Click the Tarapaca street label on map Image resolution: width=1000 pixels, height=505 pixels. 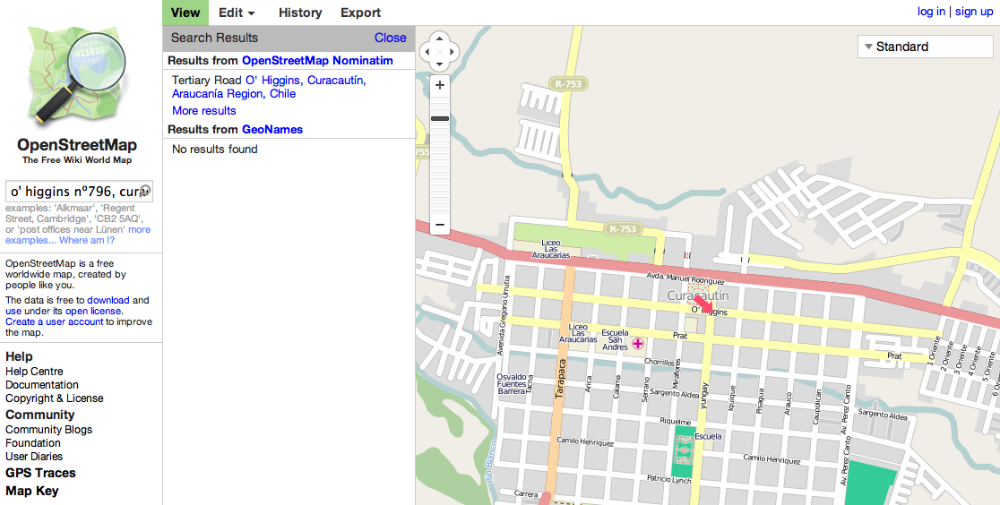(560, 379)
